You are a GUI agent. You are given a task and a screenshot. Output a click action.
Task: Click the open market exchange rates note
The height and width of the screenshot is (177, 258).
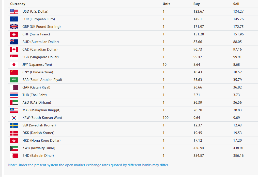tap(88, 165)
